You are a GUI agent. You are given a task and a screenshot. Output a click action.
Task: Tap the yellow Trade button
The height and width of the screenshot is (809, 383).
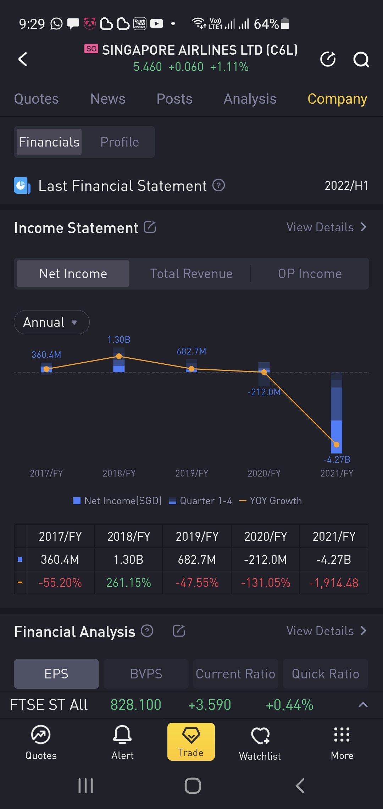click(x=191, y=742)
